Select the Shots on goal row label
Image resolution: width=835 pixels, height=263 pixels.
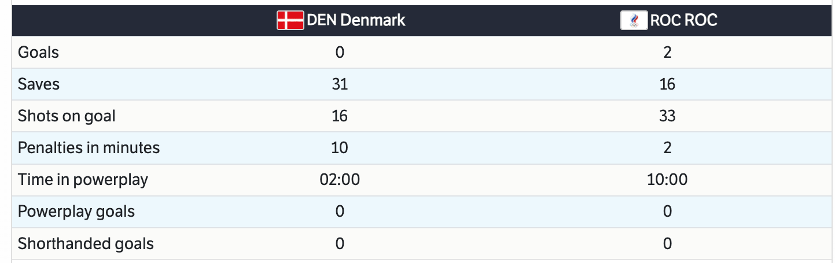point(67,116)
